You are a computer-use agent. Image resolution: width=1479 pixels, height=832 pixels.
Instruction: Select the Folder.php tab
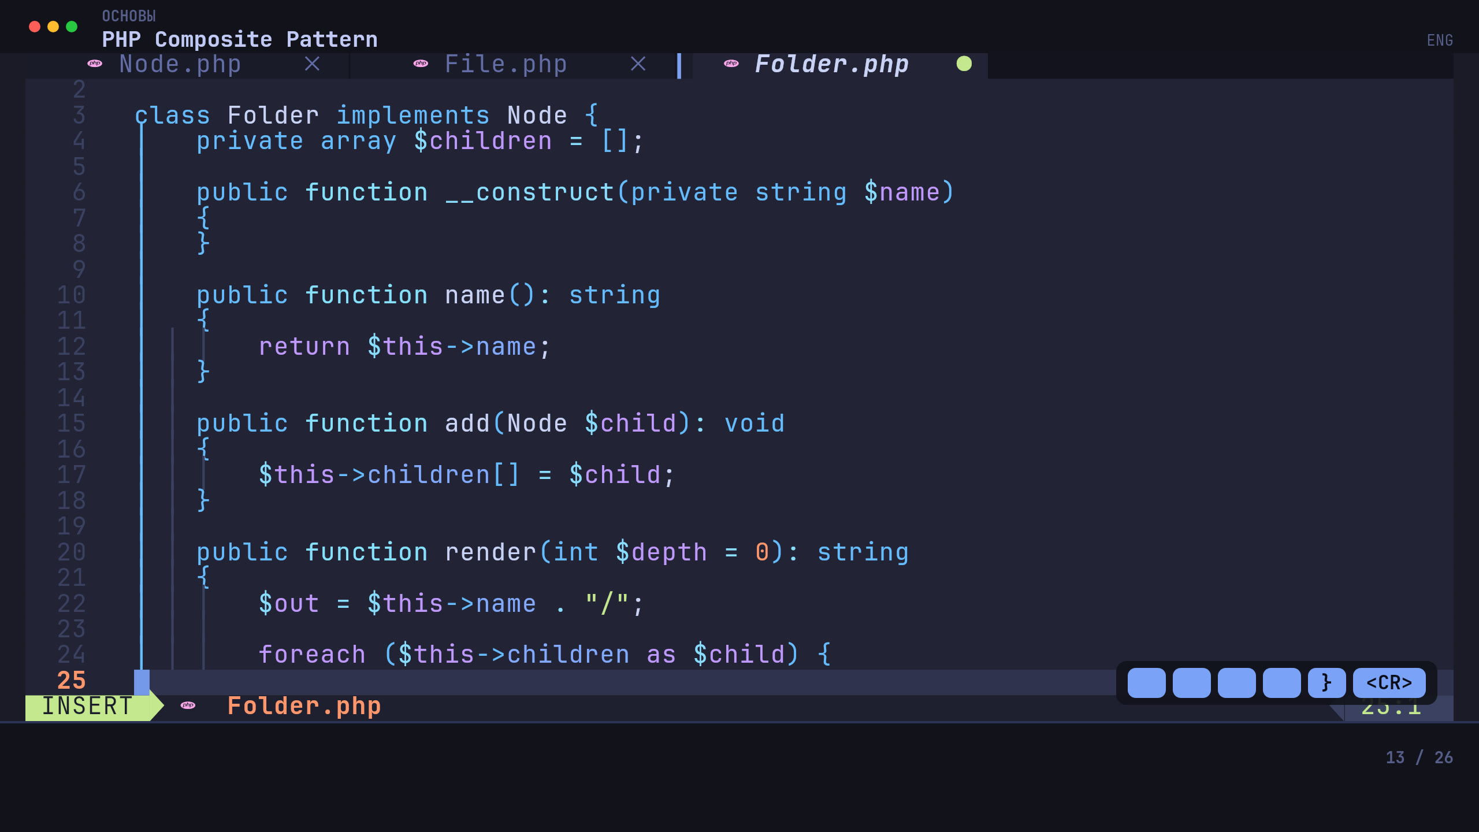pos(832,64)
